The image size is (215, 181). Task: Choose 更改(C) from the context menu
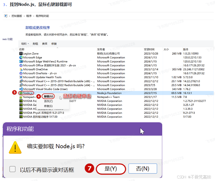pyautogui.click(x=48, y=101)
